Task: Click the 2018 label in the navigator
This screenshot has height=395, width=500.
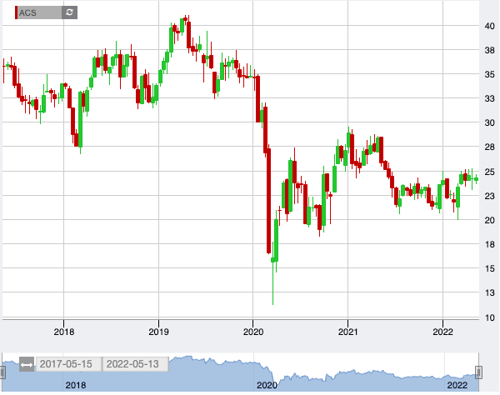Action: coord(76,386)
